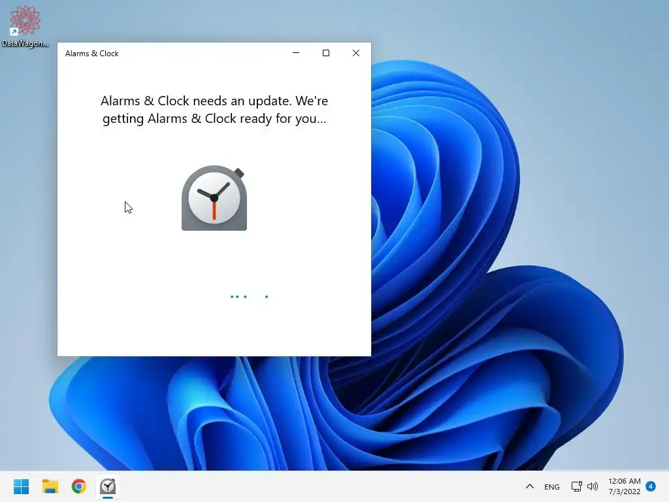Viewport: 669px width, 502px height.
Task: Show hidden system tray icons
Action: coord(529,486)
